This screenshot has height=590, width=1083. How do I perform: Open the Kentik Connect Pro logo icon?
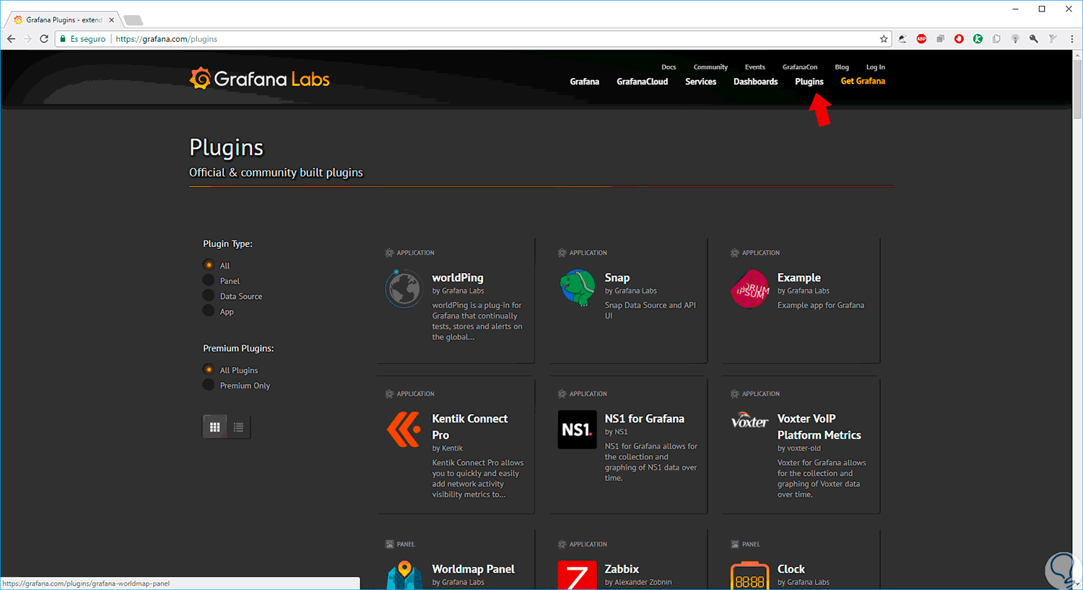[404, 429]
